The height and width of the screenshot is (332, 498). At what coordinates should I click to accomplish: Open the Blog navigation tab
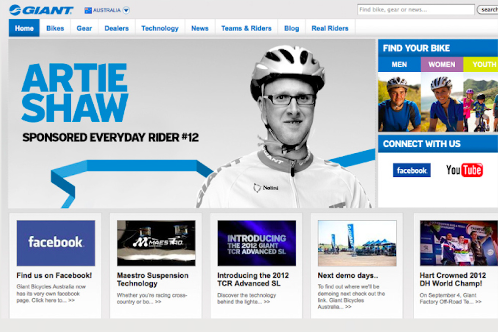(x=292, y=28)
